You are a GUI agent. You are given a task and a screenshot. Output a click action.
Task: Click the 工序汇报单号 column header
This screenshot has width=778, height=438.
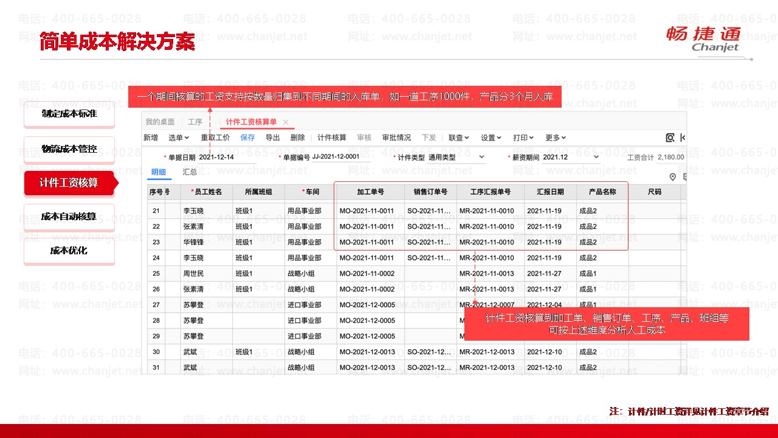(491, 192)
